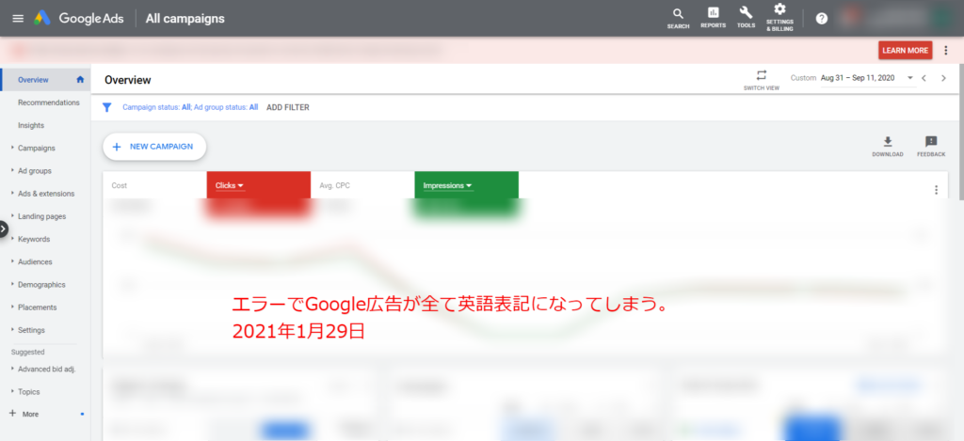Select Recommendations in the sidebar
964x441 pixels.
(49, 102)
